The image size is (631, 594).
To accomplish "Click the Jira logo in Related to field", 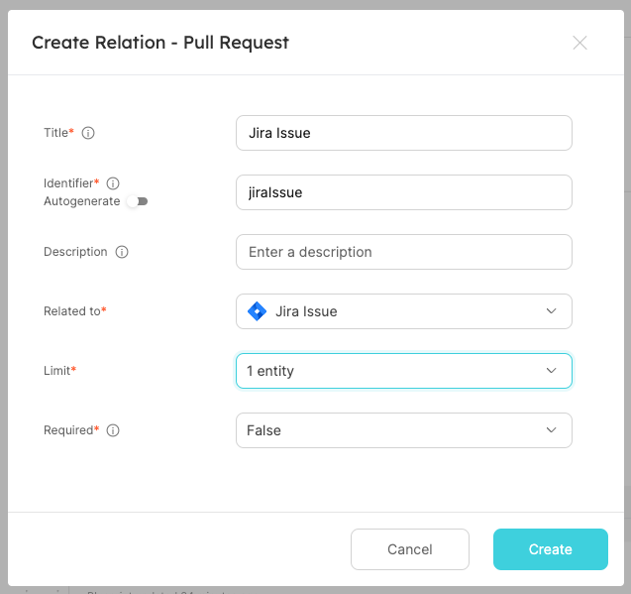I will tap(257, 311).
